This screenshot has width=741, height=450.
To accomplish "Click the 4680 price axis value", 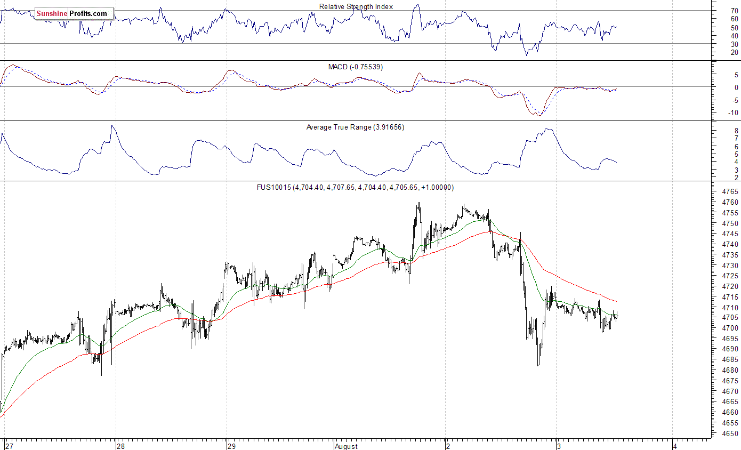I will click(731, 371).
